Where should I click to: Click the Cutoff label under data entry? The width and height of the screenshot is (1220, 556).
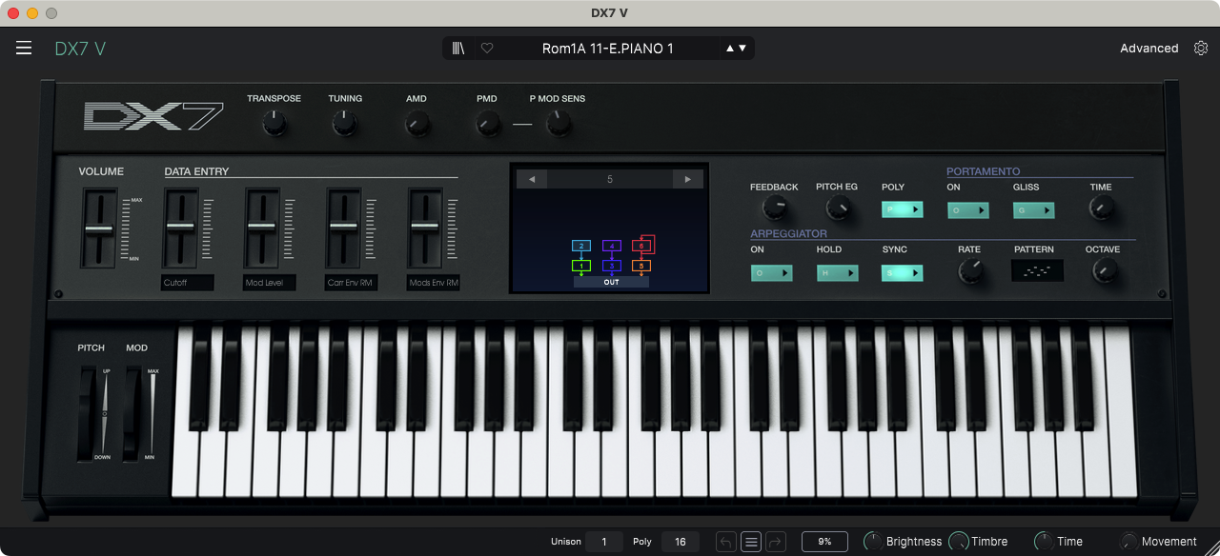pos(187,283)
